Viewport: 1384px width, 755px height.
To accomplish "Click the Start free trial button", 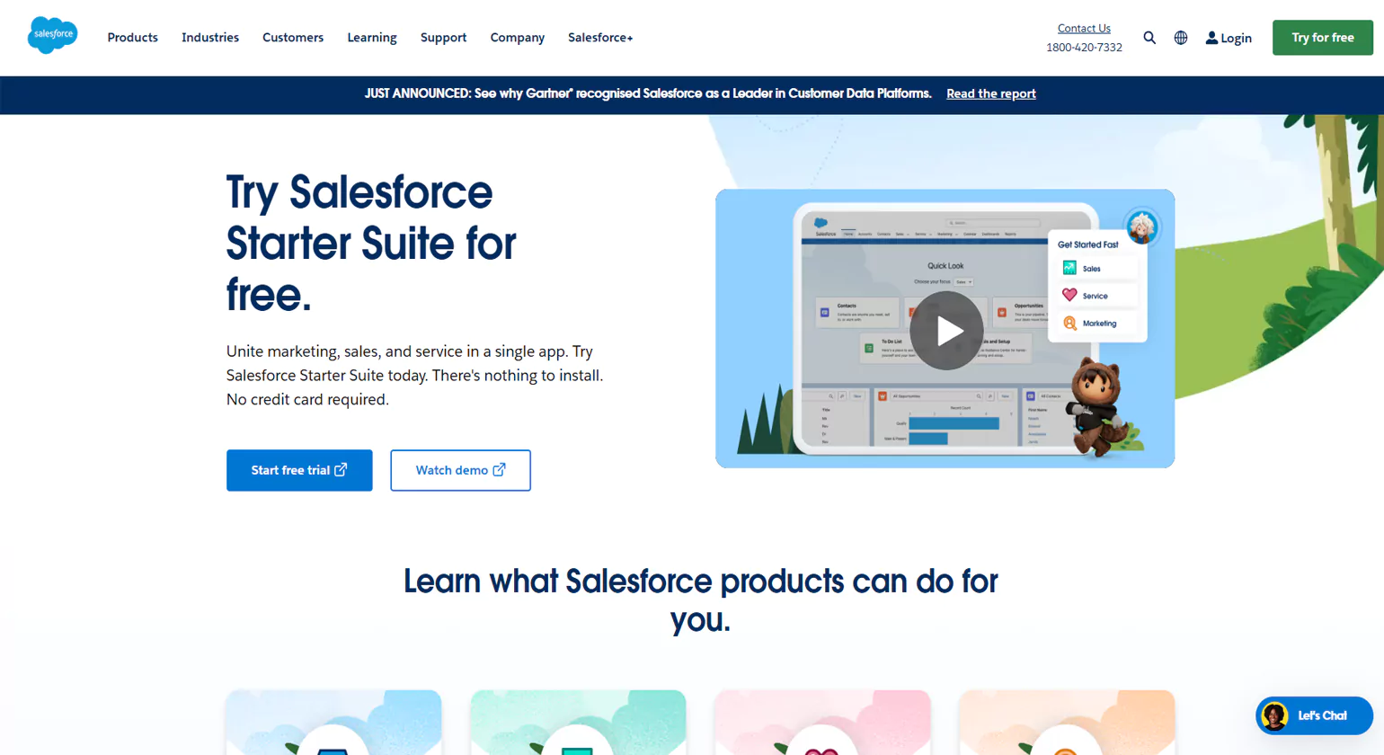I will (x=299, y=470).
